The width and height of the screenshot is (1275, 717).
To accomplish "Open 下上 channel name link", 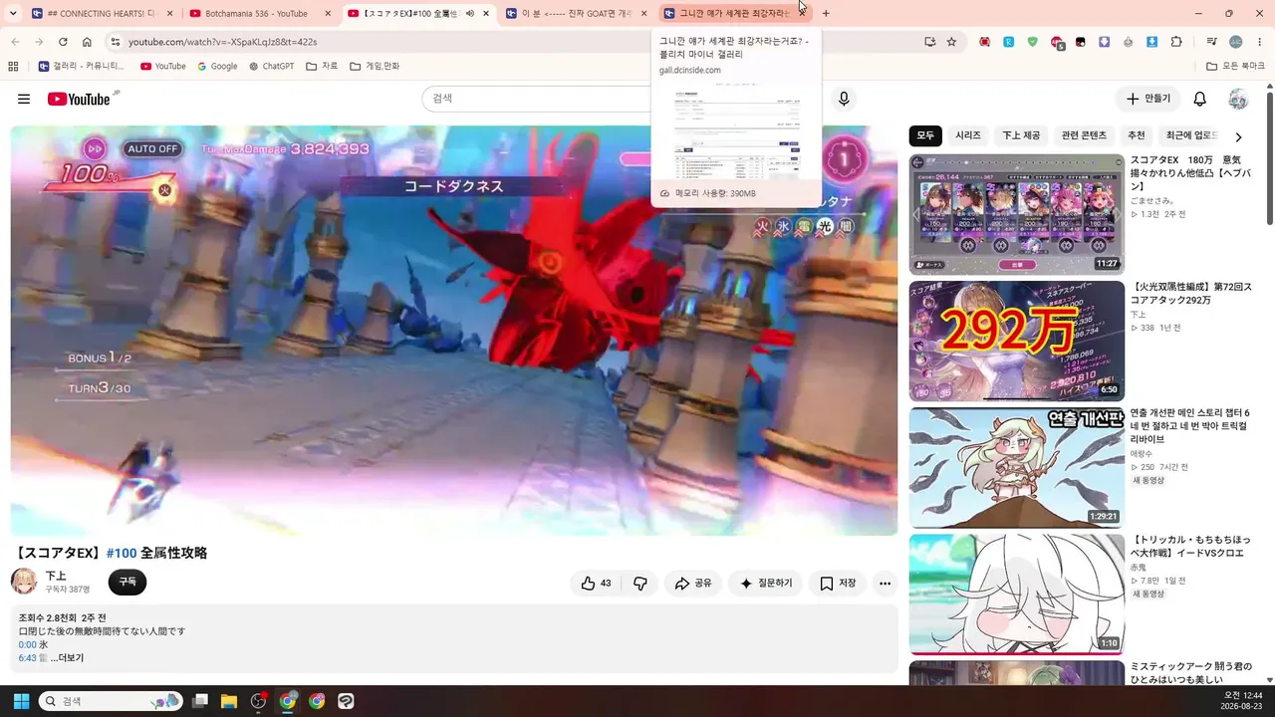I will [x=56, y=576].
